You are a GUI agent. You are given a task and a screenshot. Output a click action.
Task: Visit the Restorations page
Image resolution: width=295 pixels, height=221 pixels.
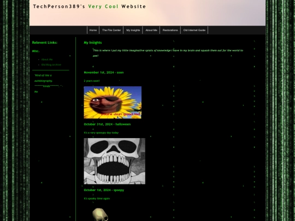170,30
